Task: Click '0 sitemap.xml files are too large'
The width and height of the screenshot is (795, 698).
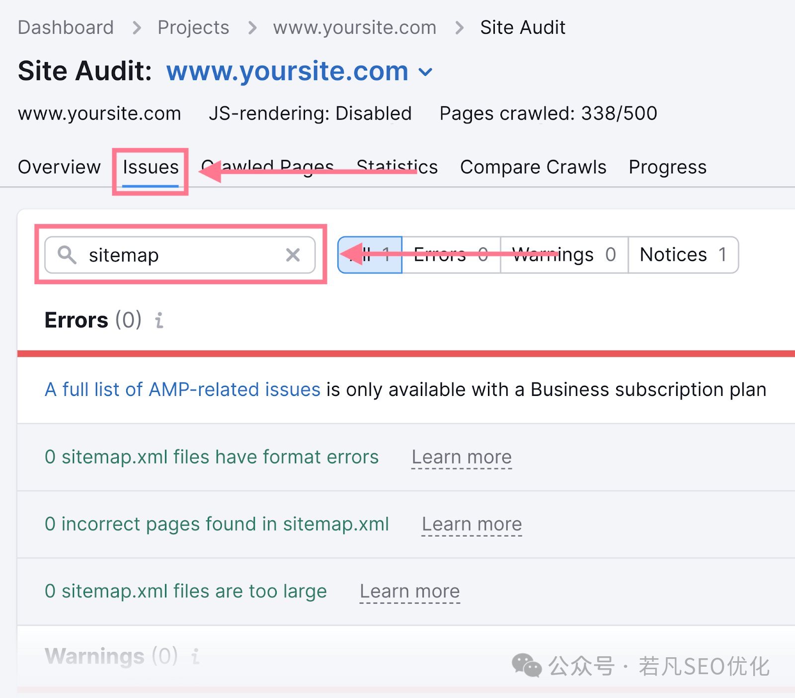Action: [x=186, y=591]
